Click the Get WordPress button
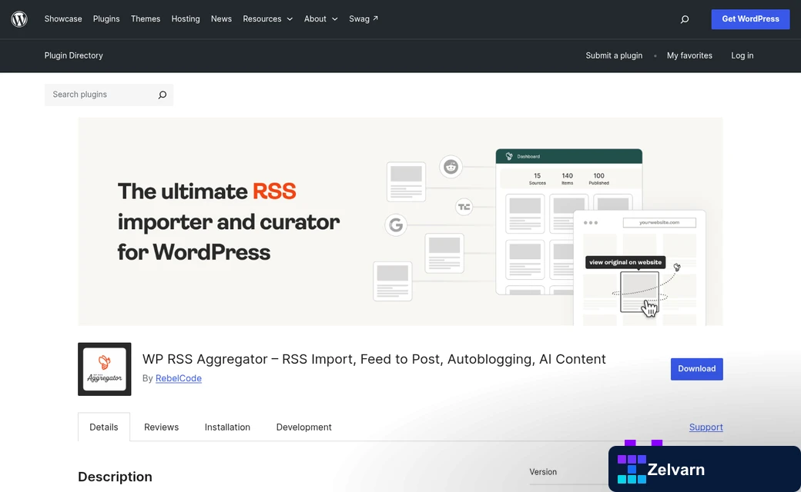Image resolution: width=801 pixels, height=492 pixels. tap(750, 19)
